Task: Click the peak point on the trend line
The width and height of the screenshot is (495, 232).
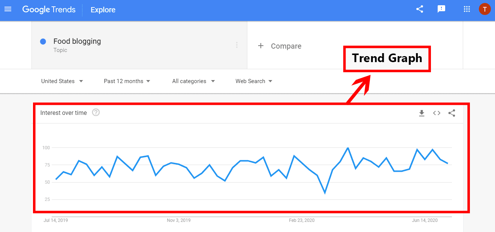Action: click(x=348, y=147)
